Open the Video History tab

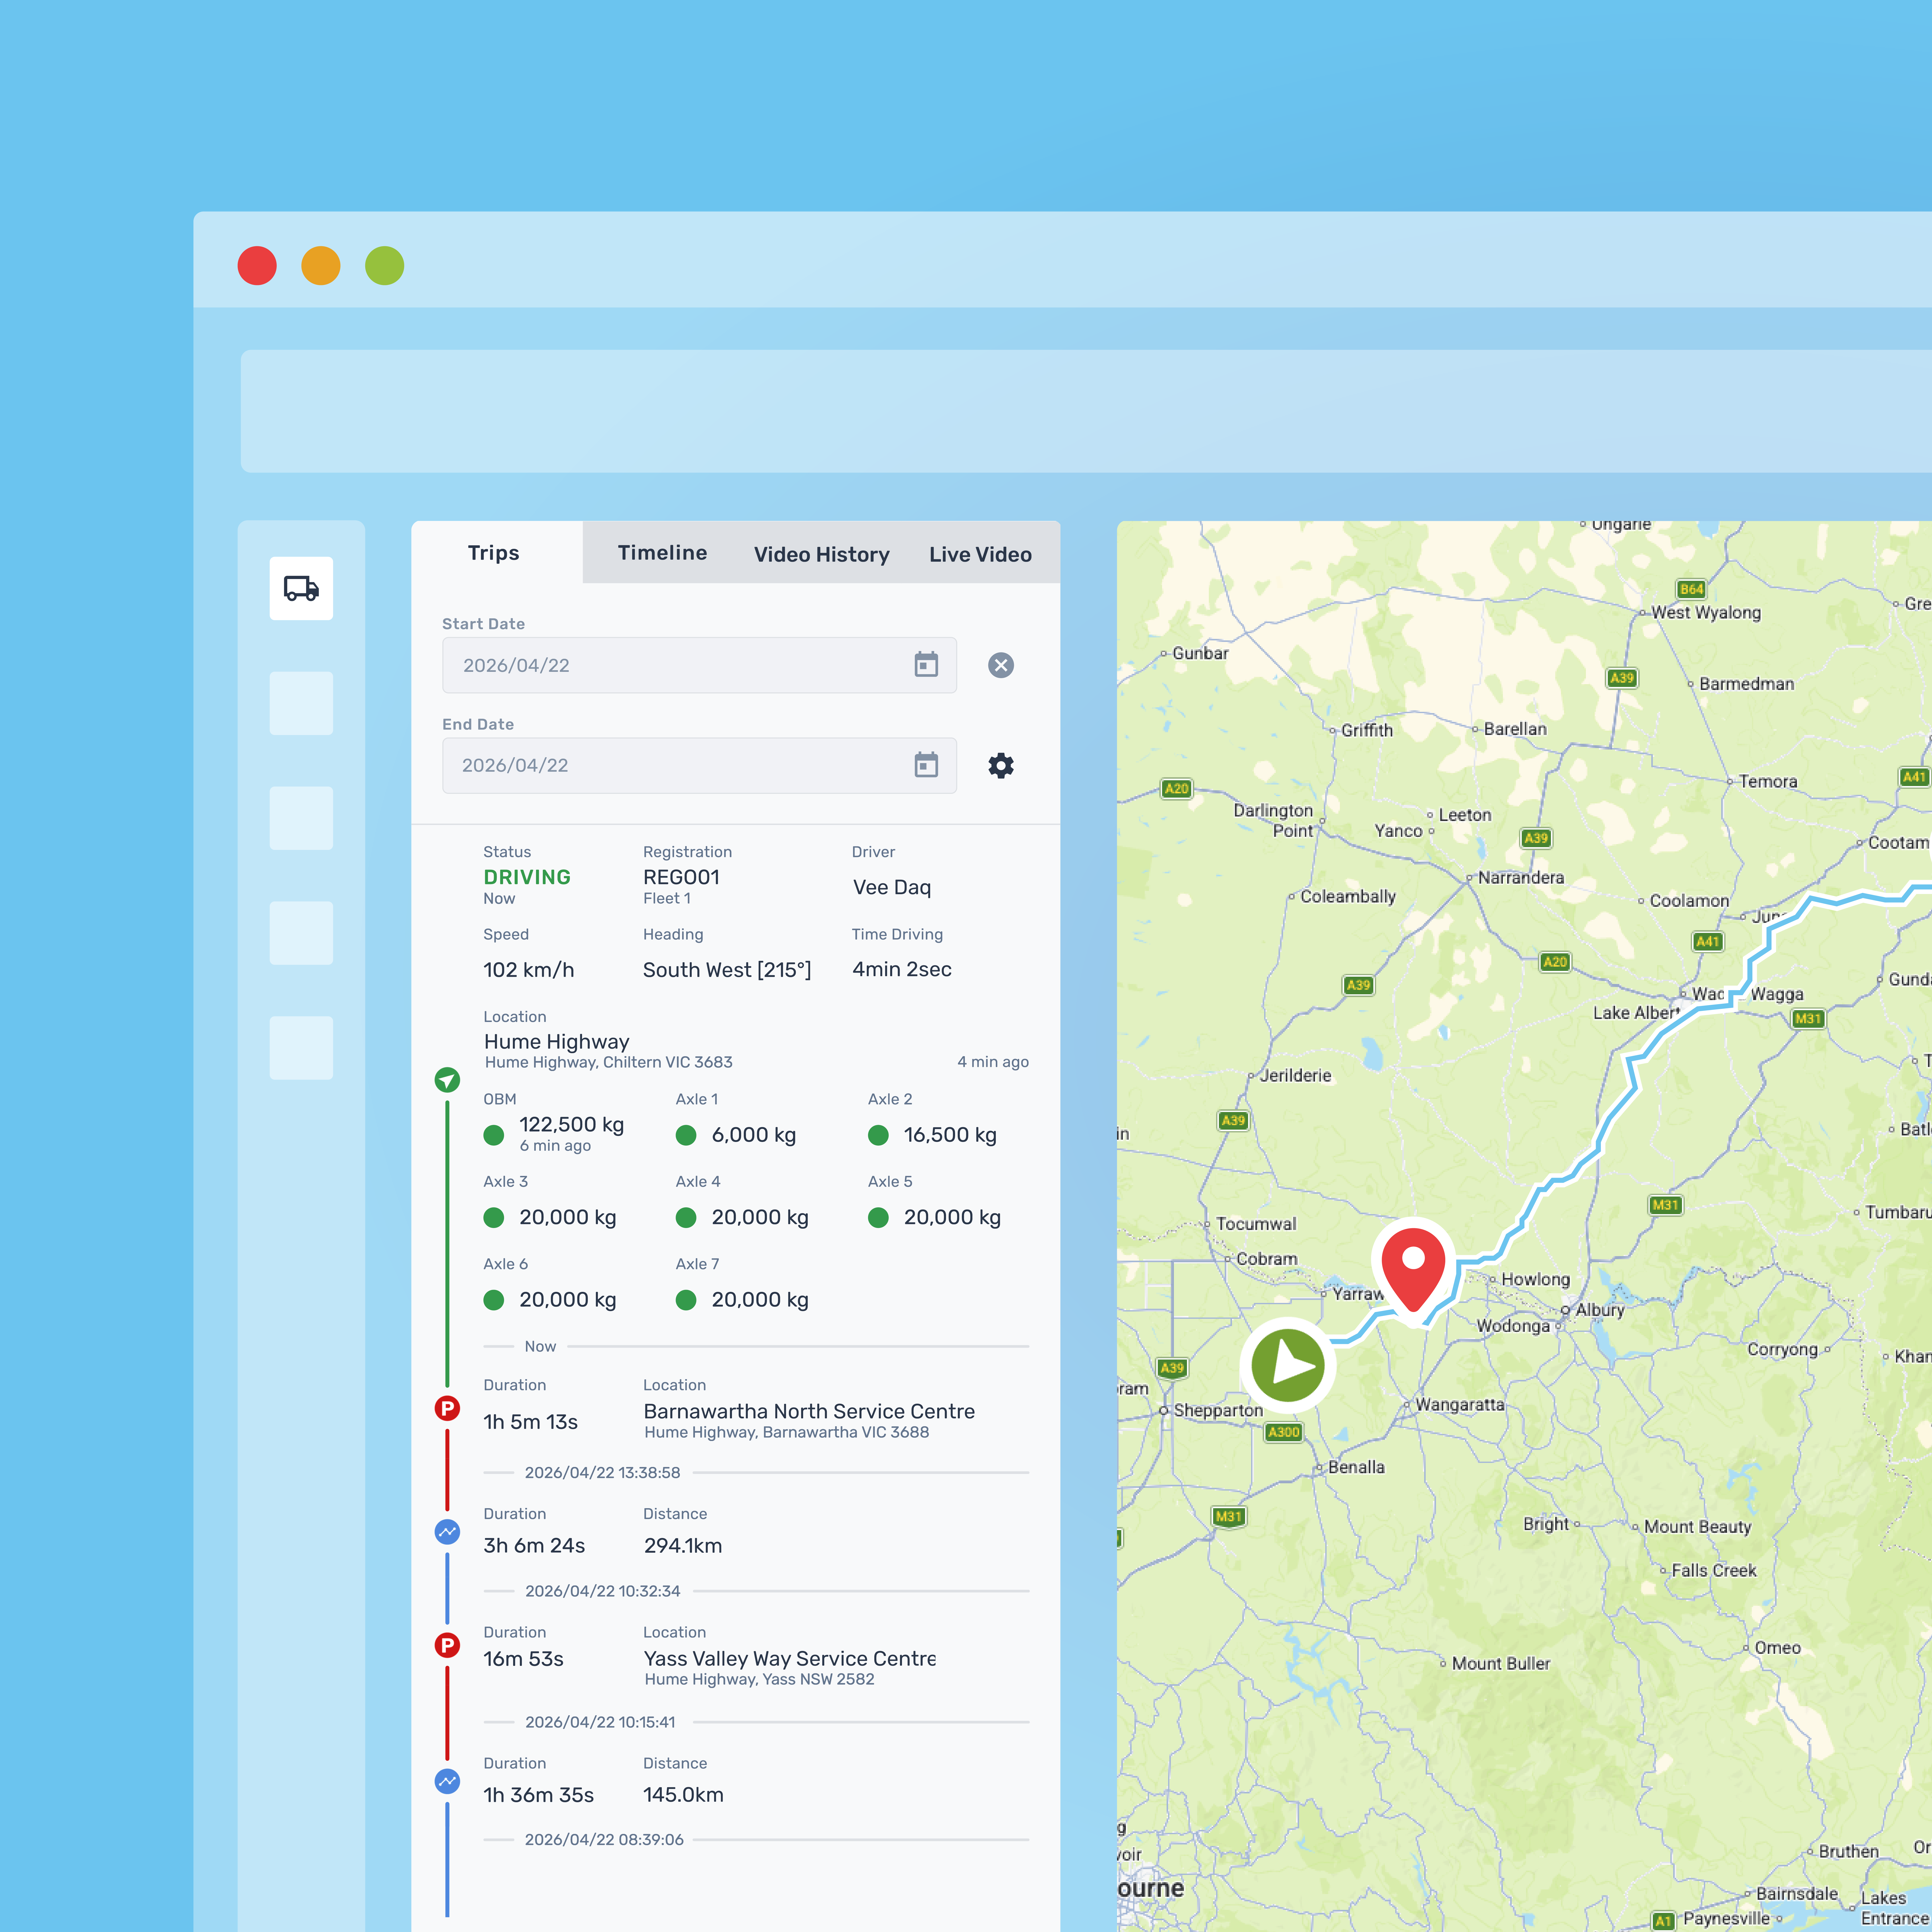click(821, 554)
